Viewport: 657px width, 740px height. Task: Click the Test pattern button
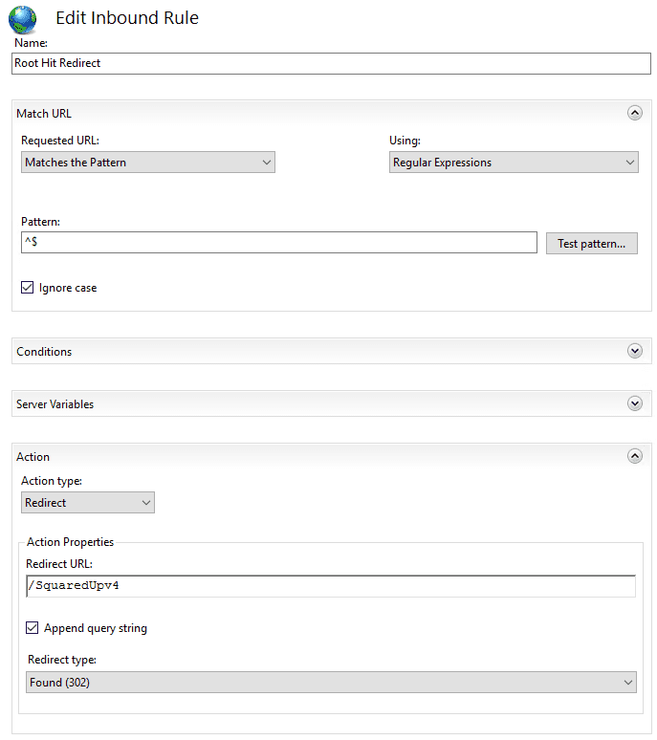coord(591,243)
